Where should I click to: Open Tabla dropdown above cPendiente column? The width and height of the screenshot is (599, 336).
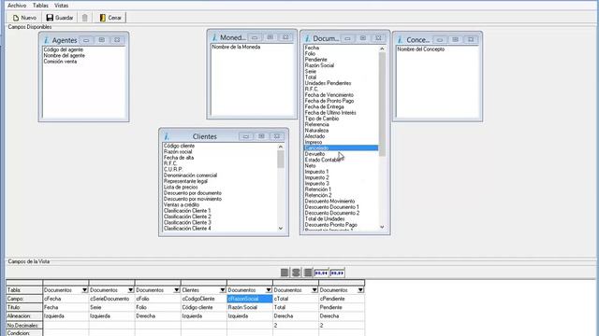pos(360,290)
